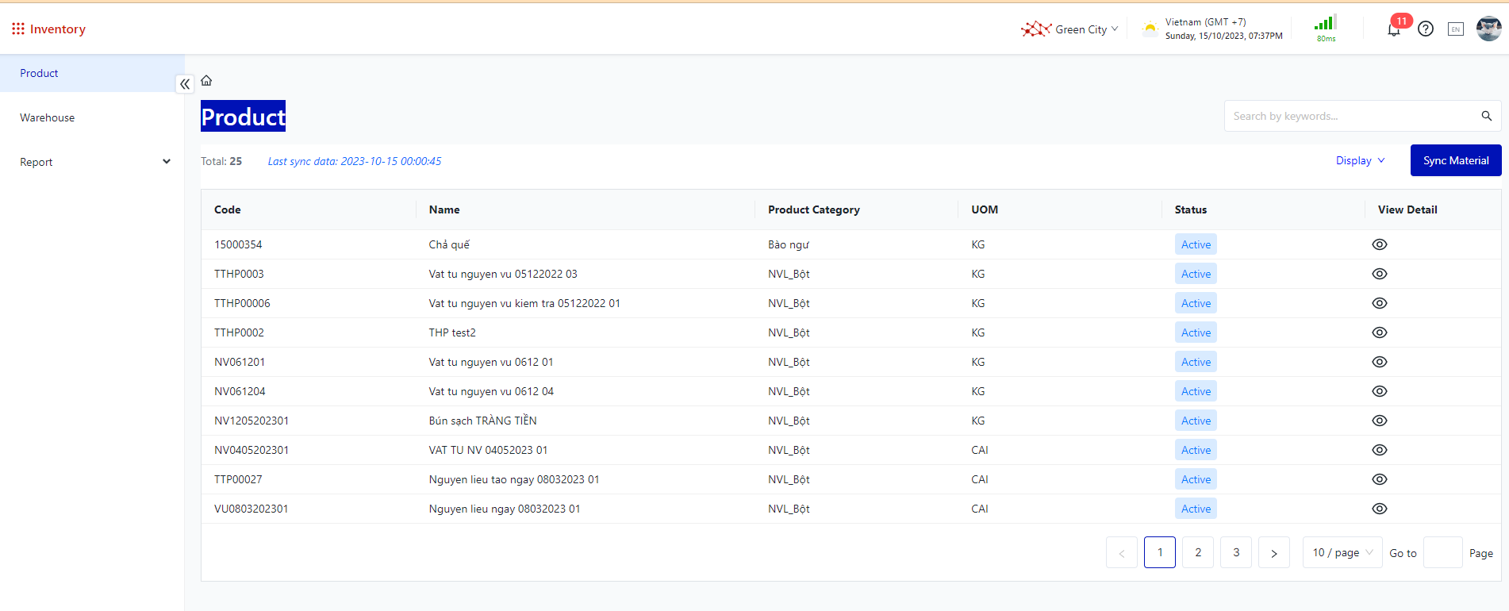The height and width of the screenshot is (611, 1509).
Task: Open the user profile avatar
Action: (x=1488, y=29)
